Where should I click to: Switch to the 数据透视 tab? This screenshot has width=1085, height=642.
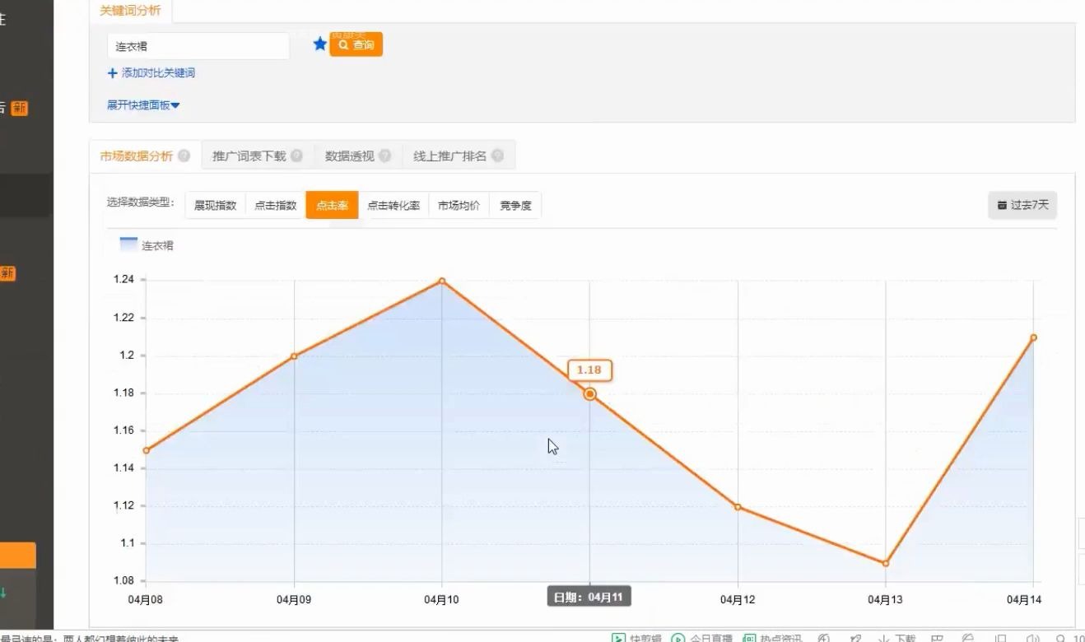pyautogui.click(x=357, y=156)
